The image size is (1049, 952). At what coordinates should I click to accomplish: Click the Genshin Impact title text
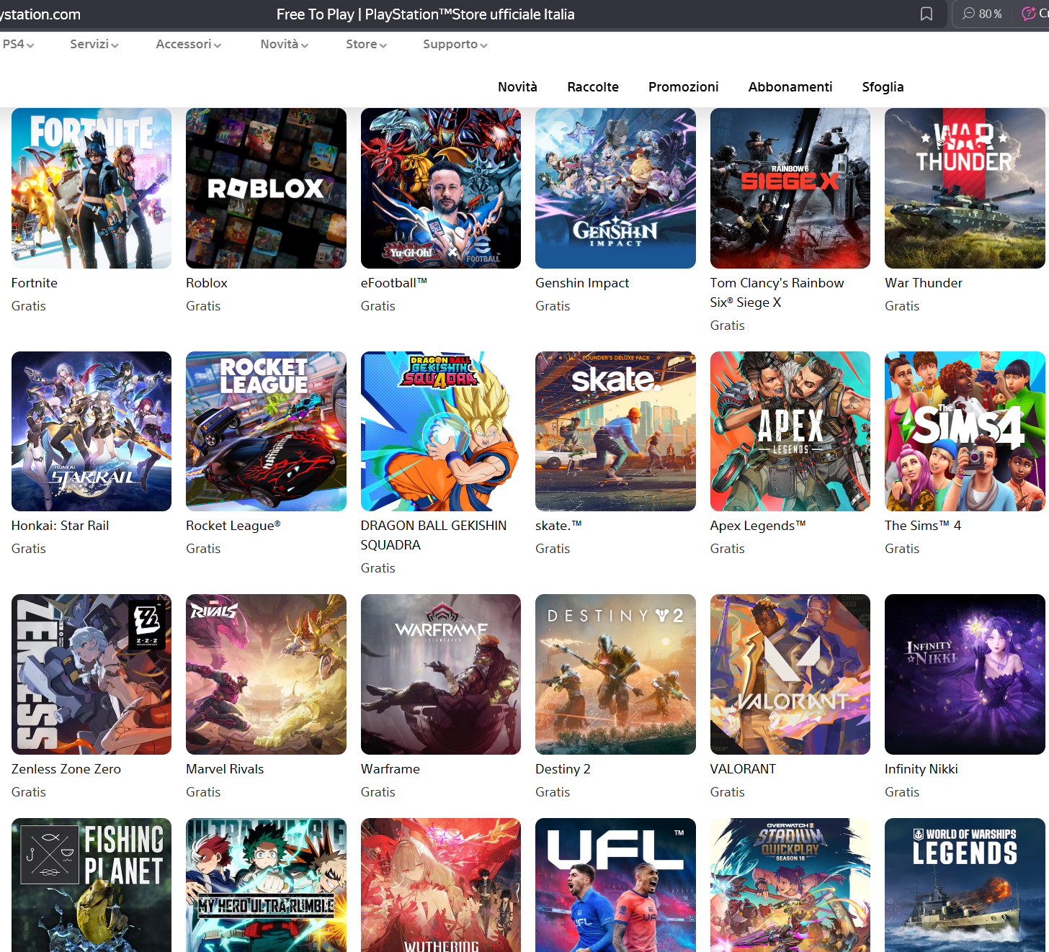(582, 283)
